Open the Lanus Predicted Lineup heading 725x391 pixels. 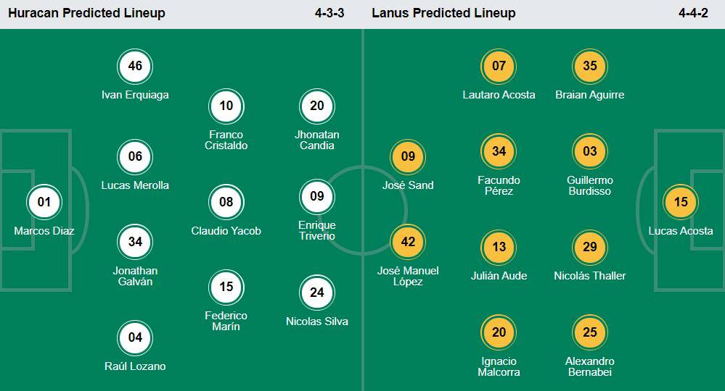point(443,13)
